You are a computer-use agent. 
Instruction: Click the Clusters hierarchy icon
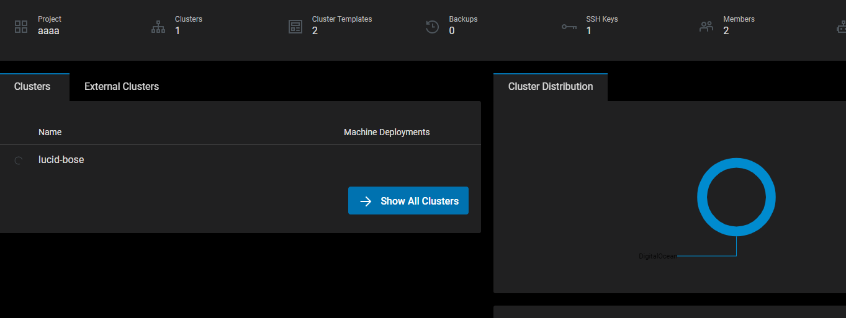[158, 27]
